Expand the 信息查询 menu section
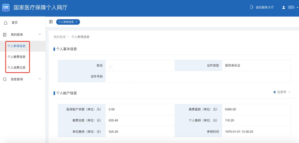The height and width of the screenshot is (143, 299). [40, 79]
